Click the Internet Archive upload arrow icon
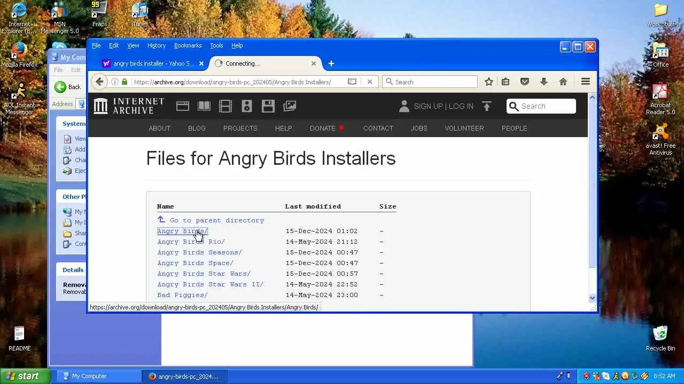 pyautogui.click(x=486, y=106)
